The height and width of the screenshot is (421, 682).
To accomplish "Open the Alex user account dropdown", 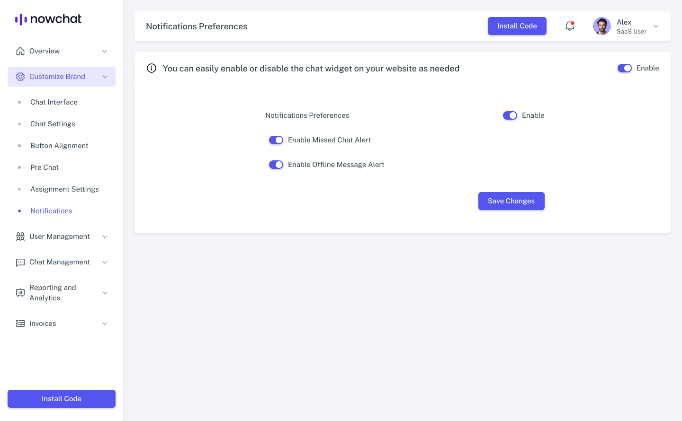I will tap(656, 26).
